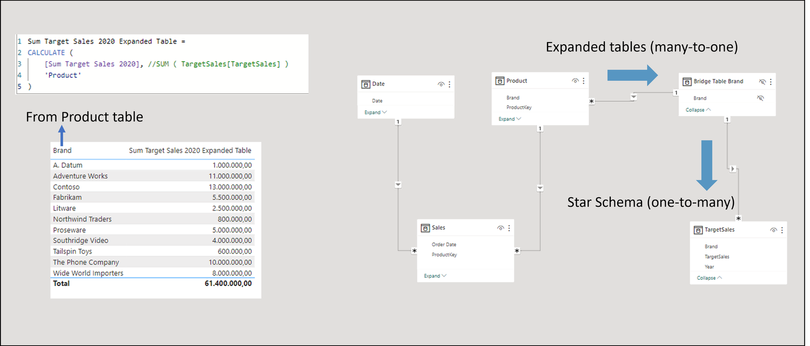
Task: Select the Tailspin Toys row
Action: click(x=152, y=252)
